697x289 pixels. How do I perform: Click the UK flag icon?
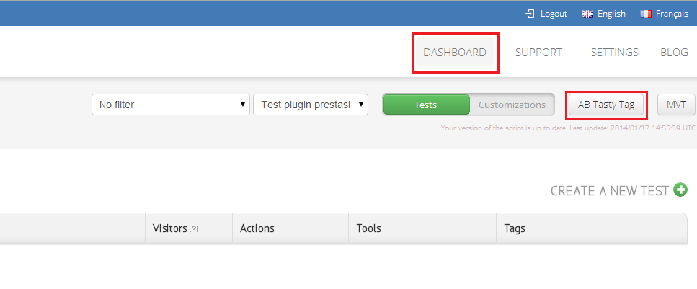[x=587, y=14]
